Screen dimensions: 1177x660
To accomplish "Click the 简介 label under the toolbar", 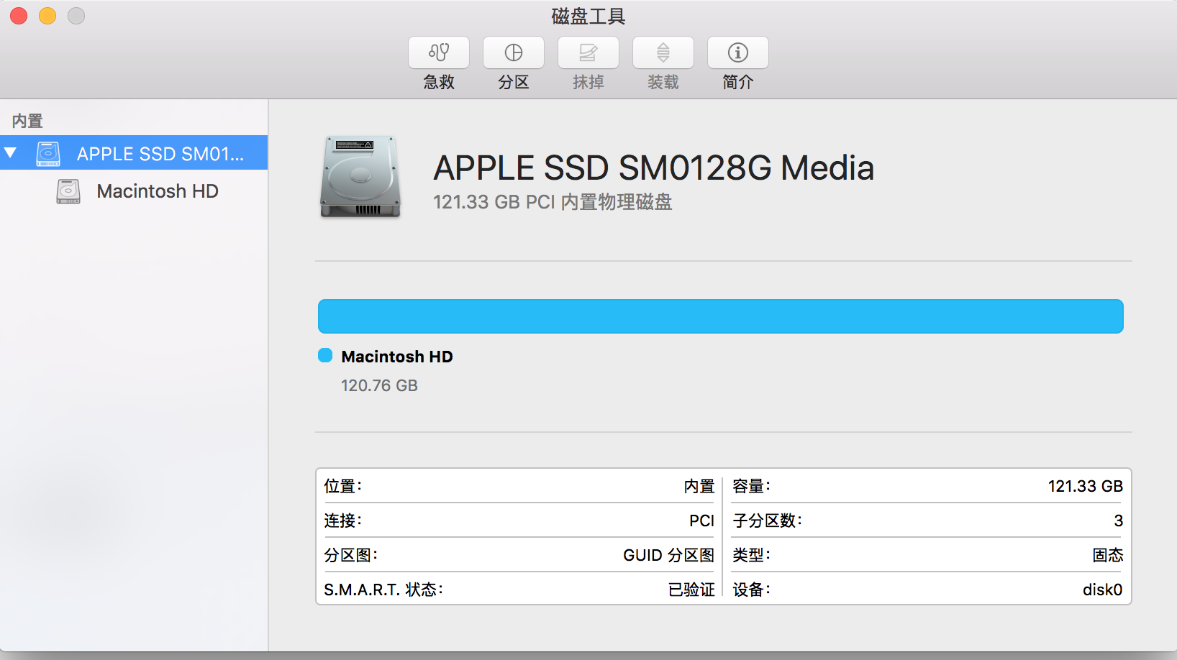I will click(738, 83).
